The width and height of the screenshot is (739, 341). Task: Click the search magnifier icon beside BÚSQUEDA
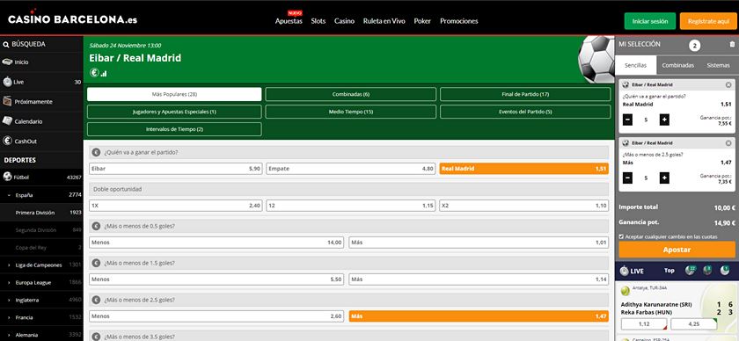pos(5,45)
